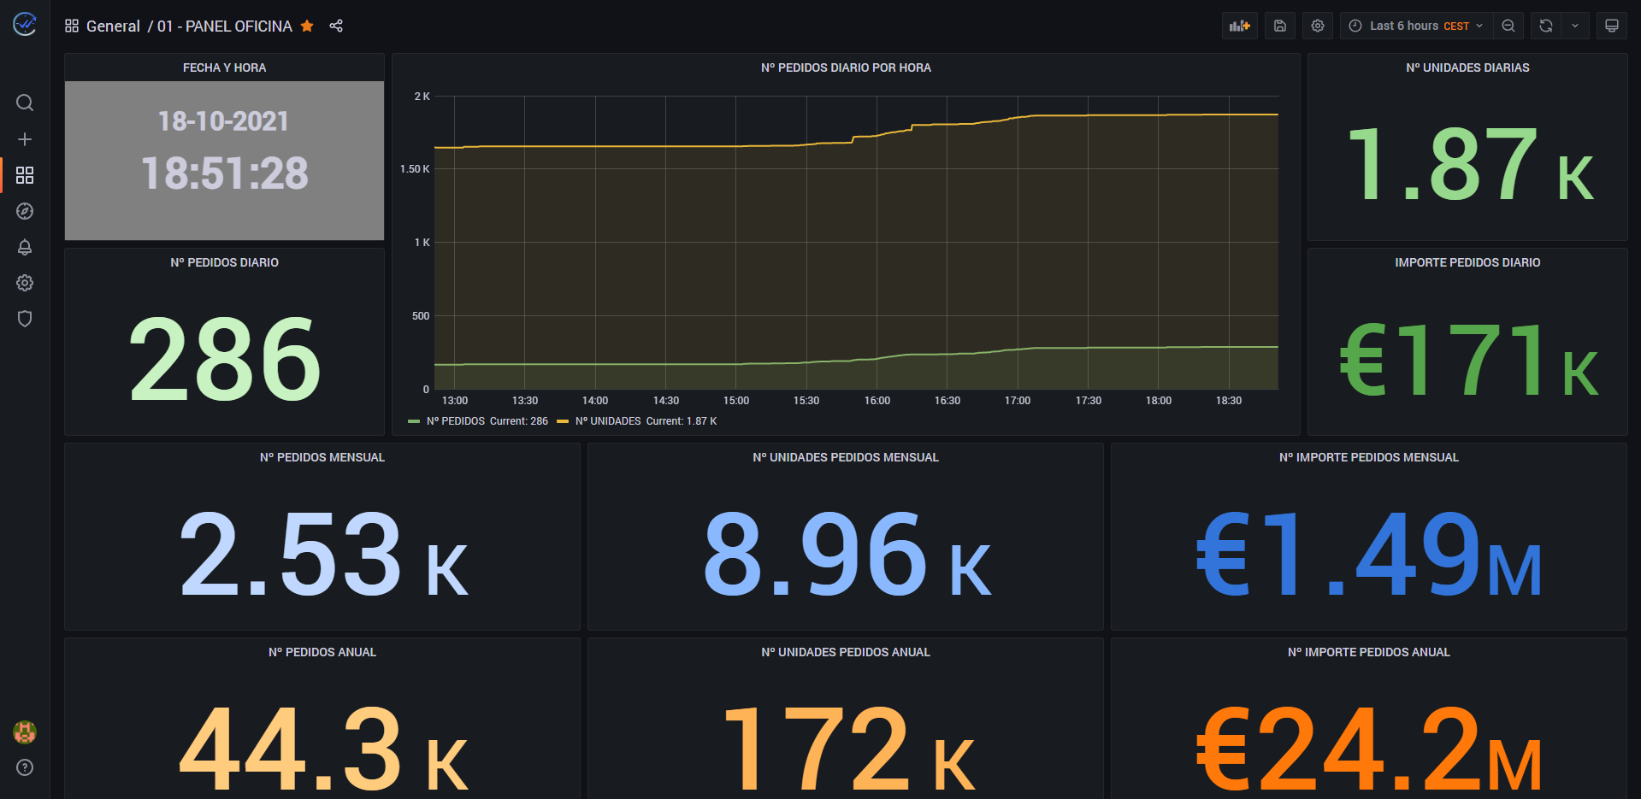Expand the refresh interval dropdown
This screenshot has width=1641, height=799.
1575,26
